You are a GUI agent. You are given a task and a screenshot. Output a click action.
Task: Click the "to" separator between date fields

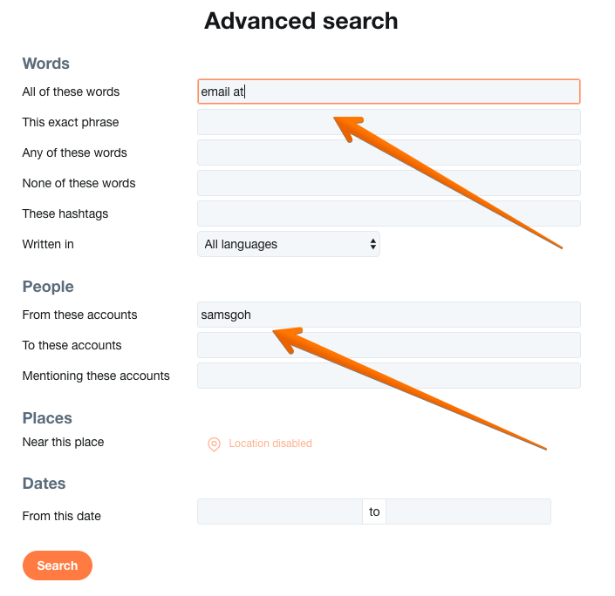[374, 511]
